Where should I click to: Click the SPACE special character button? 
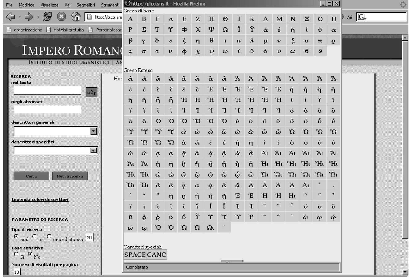click(135, 255)
